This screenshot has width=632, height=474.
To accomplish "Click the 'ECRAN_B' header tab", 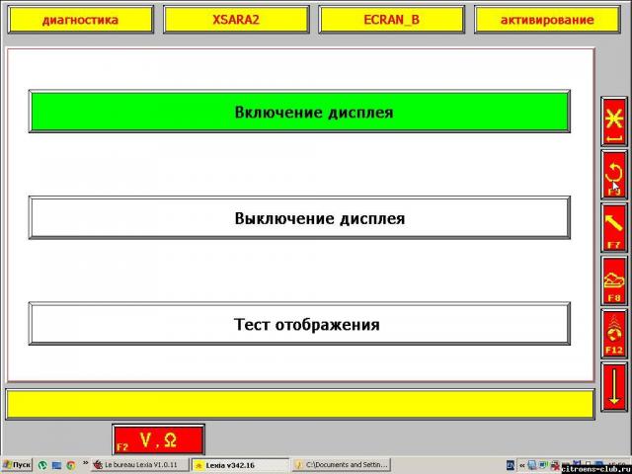I will click(391, 20).
